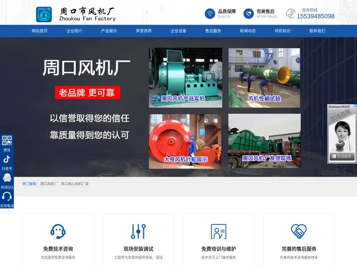This screenshot has width=357, height=268.
Task: Click the 现场安装调试 card title
Action: tap(138, 249)
